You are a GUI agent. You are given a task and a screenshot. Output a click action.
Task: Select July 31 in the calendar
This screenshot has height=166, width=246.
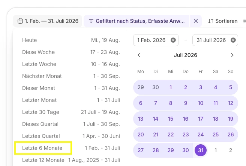click(201, 150)
